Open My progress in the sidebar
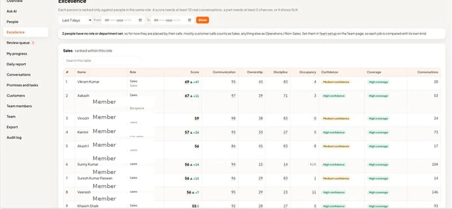The height and width of the screenshot is (209, 452). tap(17, 54)
